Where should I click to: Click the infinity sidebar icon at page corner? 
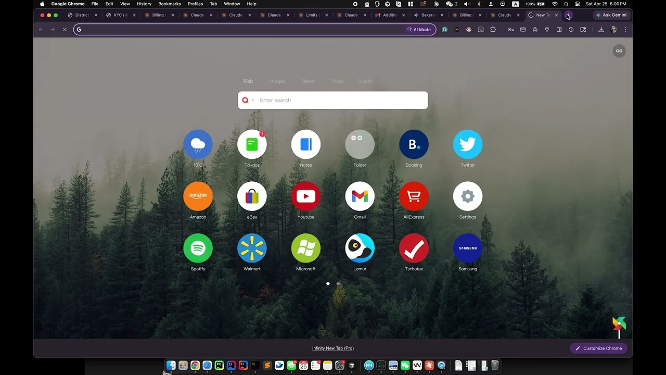pos(619,51)
